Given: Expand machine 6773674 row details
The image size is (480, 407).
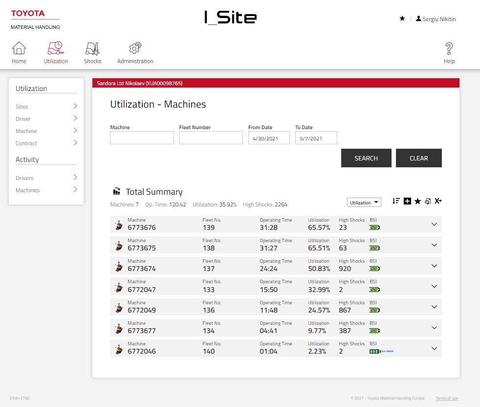Looking at the screenshot, I should click(434, 266).
